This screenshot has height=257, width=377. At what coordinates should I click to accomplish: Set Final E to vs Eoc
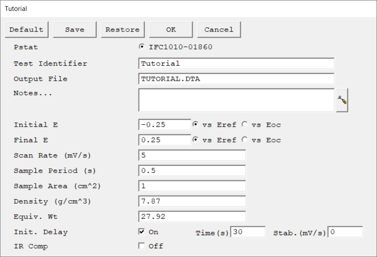coord(244,139)
